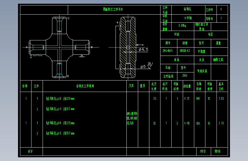Click the point label B on the cross
This screenshot has width=248, height=161.
[92, 47]
